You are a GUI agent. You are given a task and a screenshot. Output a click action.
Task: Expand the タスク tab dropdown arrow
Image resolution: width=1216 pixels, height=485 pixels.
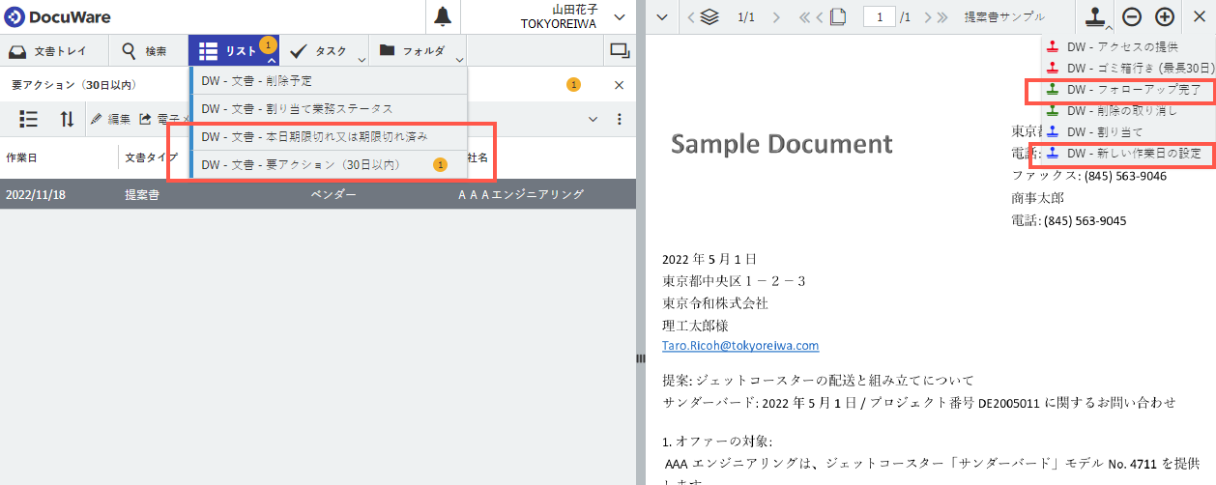click(362, 58)
